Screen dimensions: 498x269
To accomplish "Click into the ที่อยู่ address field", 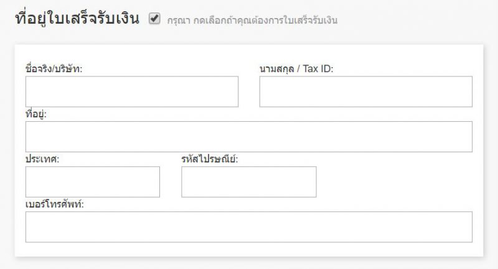I will (248, 137).
